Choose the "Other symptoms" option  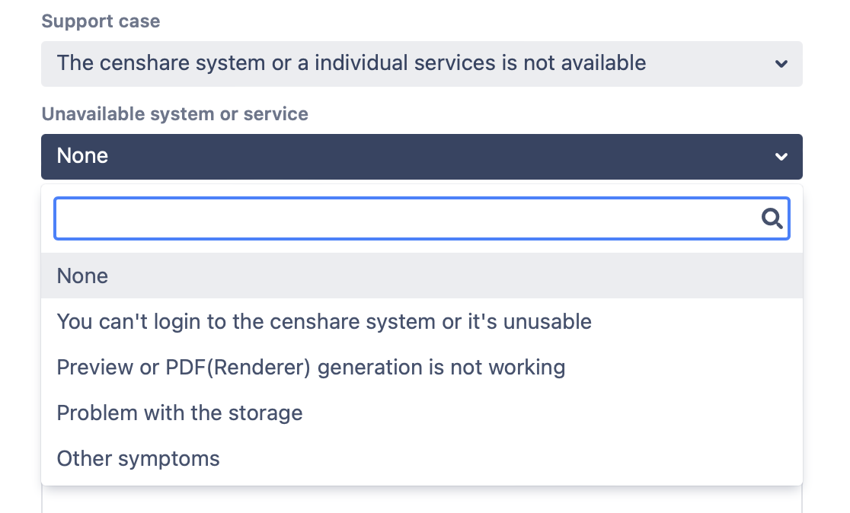138,459
